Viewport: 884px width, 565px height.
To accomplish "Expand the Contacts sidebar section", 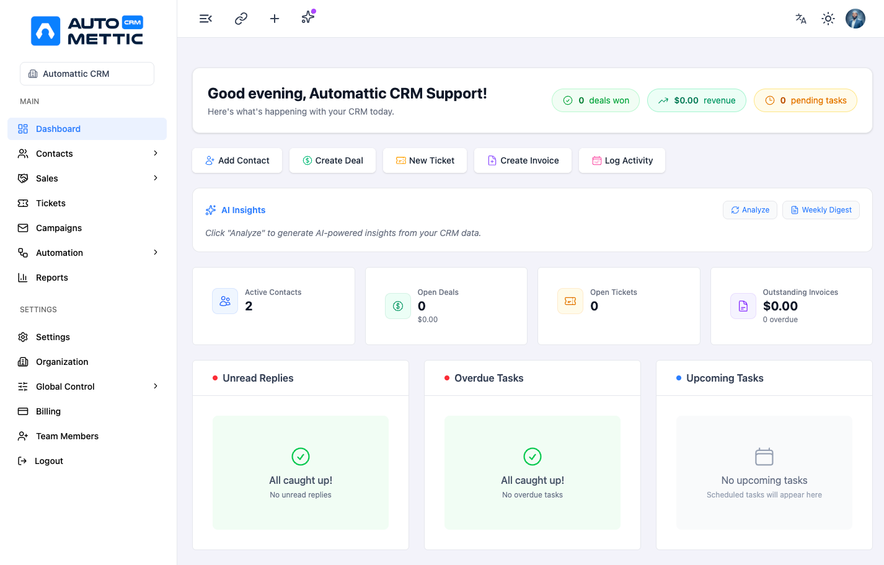I will pos(156,153).
